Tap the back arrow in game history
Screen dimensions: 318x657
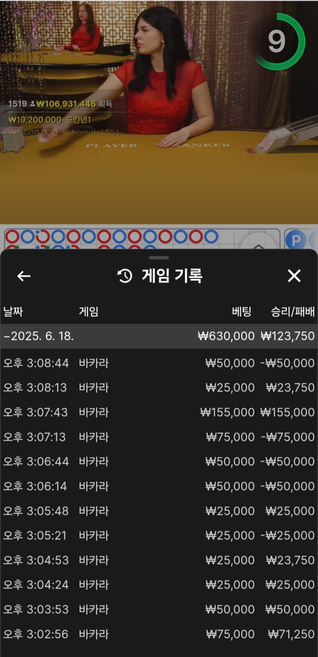point(24,276)
